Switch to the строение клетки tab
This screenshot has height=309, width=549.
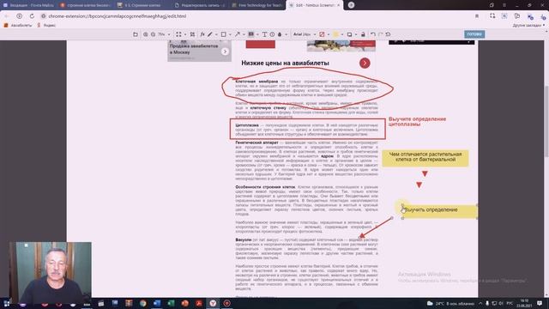86,5
